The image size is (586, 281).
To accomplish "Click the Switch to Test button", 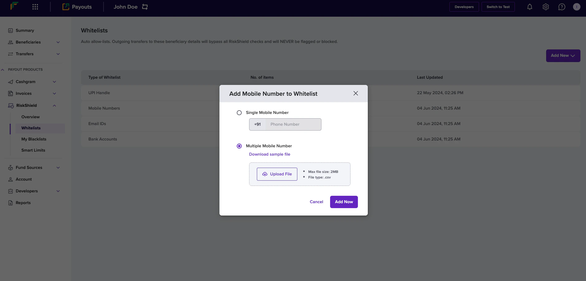I will 498,7.
